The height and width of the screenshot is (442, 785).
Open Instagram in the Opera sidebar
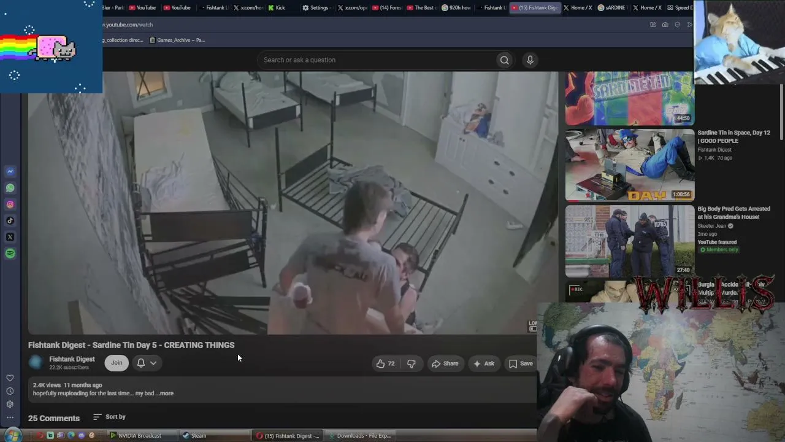click(10, 204)
